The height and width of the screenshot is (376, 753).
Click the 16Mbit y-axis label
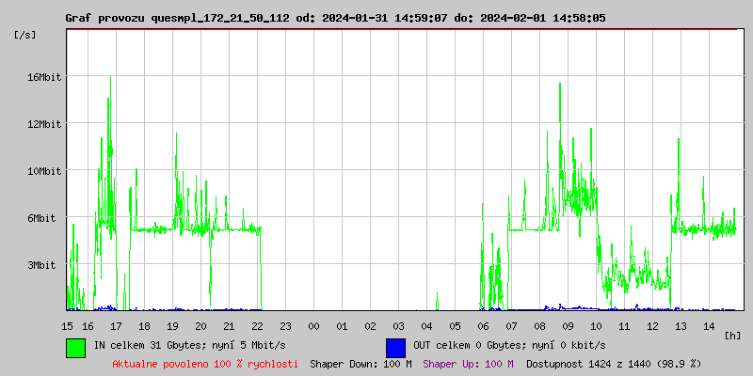click(x=43, y=77)
